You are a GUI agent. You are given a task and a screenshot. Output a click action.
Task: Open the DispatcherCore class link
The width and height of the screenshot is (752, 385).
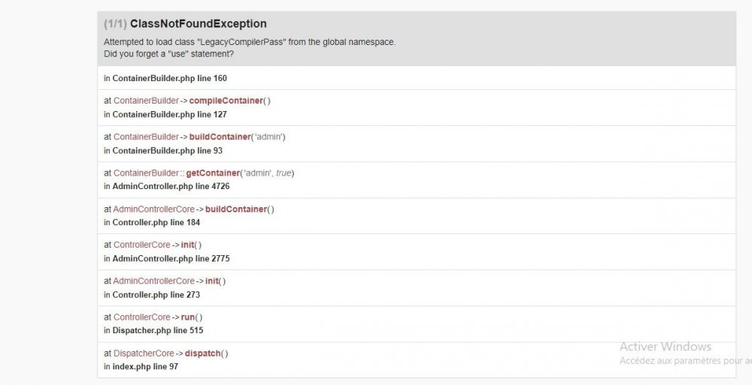[x=144, y=353]
